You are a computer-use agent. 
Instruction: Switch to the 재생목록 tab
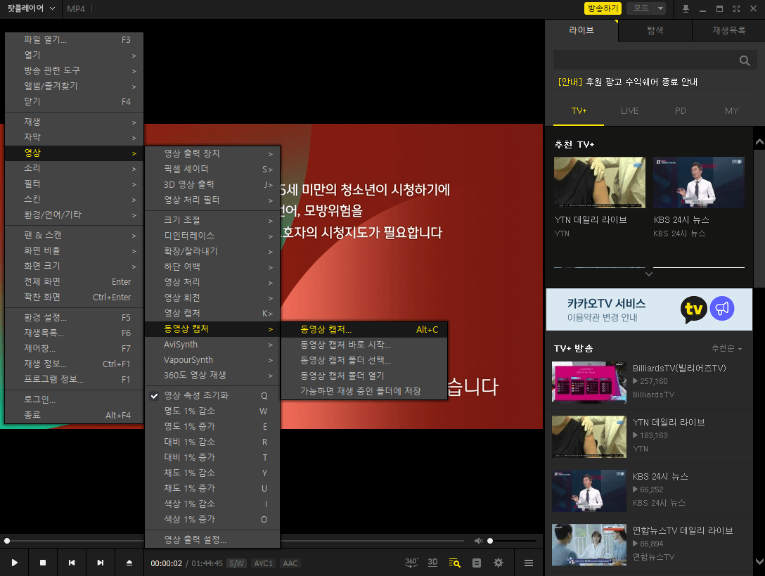pos(728,30)
